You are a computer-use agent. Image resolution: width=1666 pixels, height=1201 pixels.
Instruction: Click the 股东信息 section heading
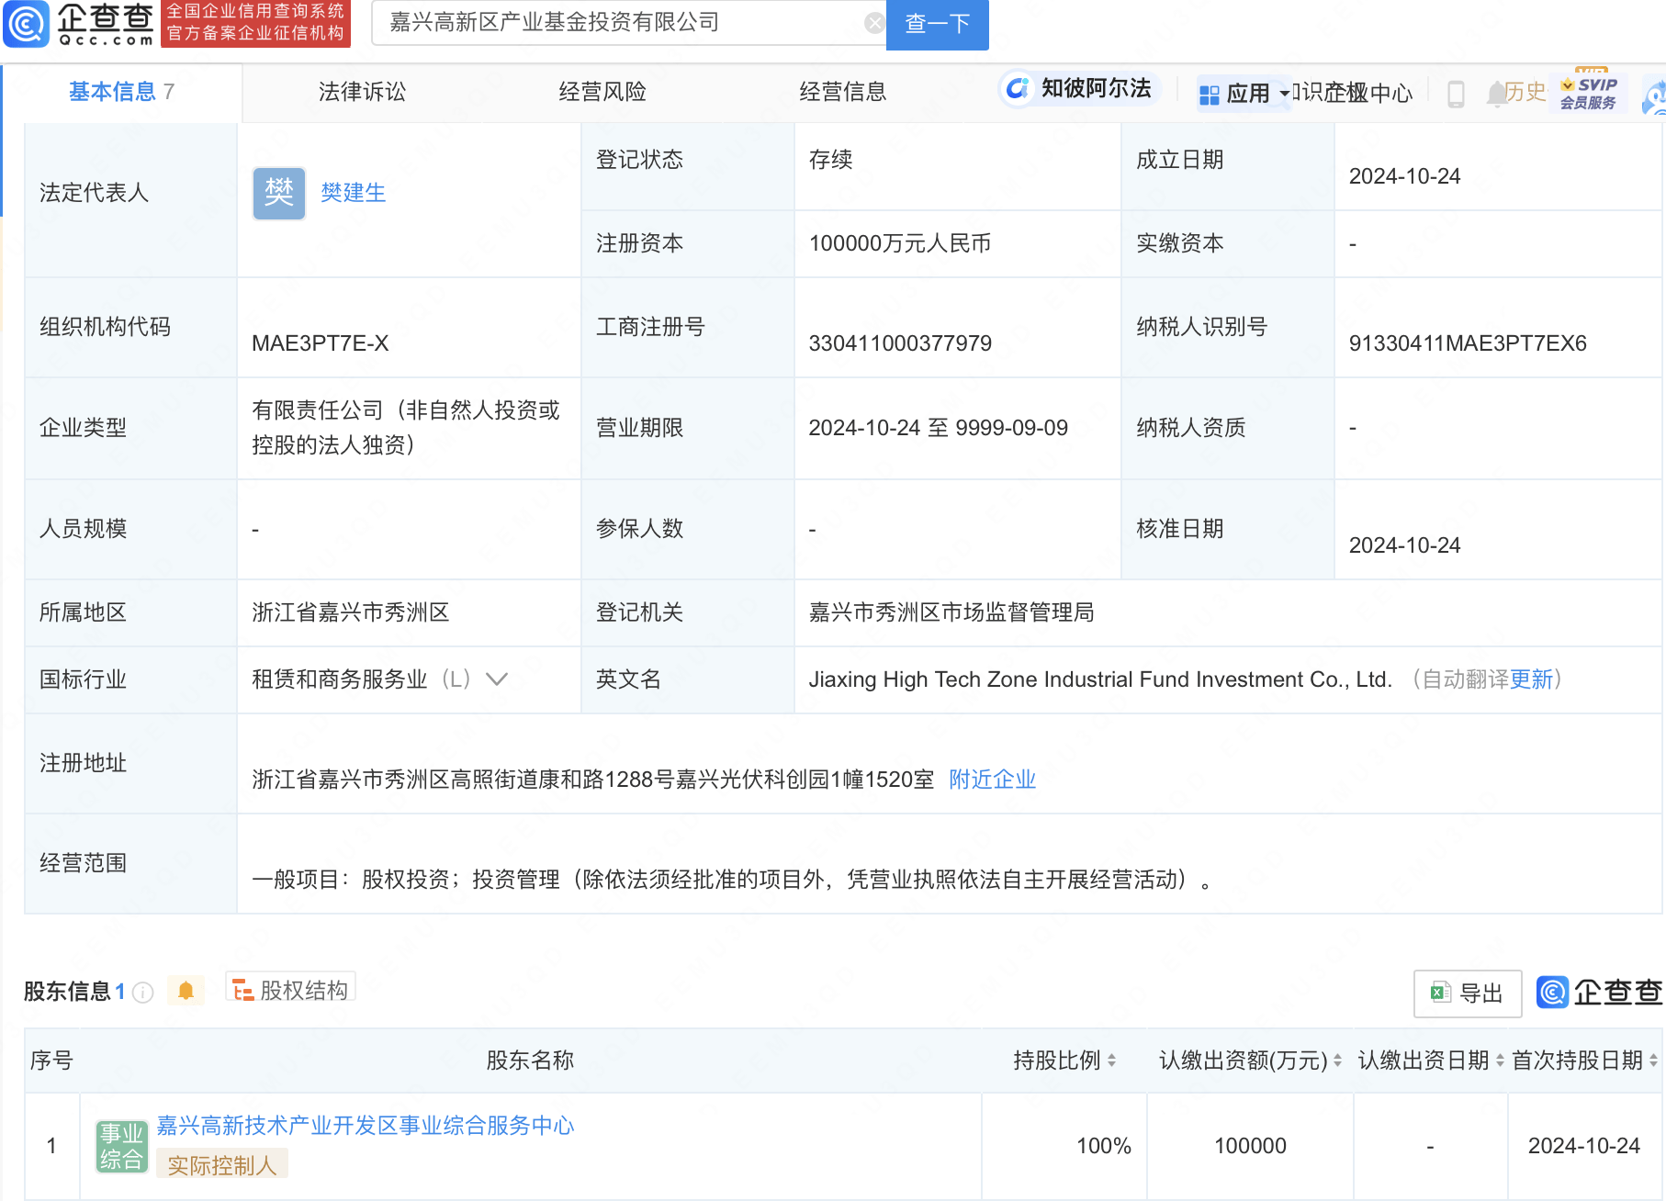pyautogui.click(x=67, y=992)
